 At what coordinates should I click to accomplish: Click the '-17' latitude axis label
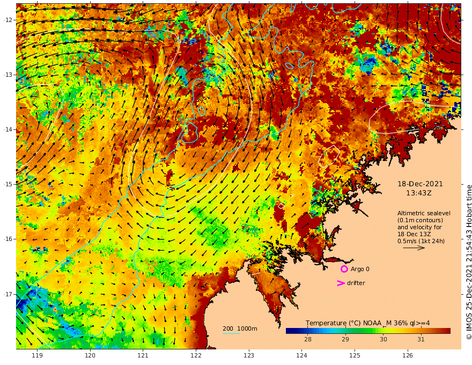pos(8,294)
